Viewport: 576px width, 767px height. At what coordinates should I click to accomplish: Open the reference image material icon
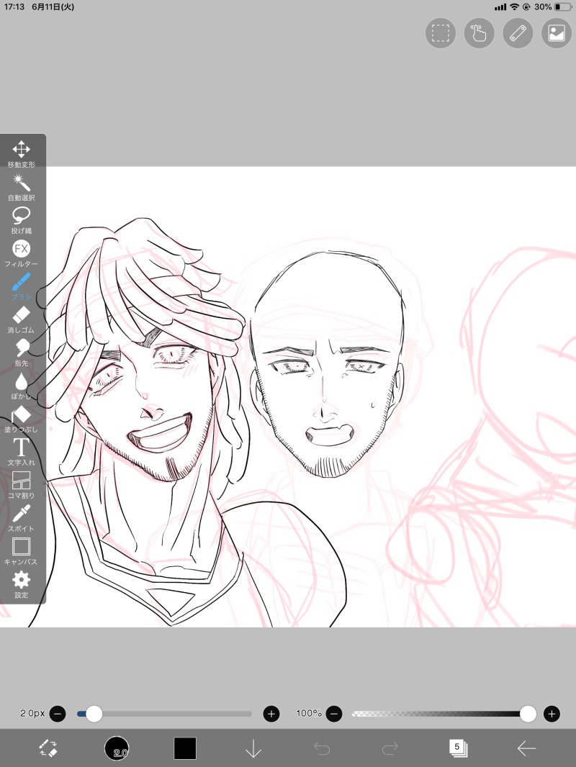557,33
